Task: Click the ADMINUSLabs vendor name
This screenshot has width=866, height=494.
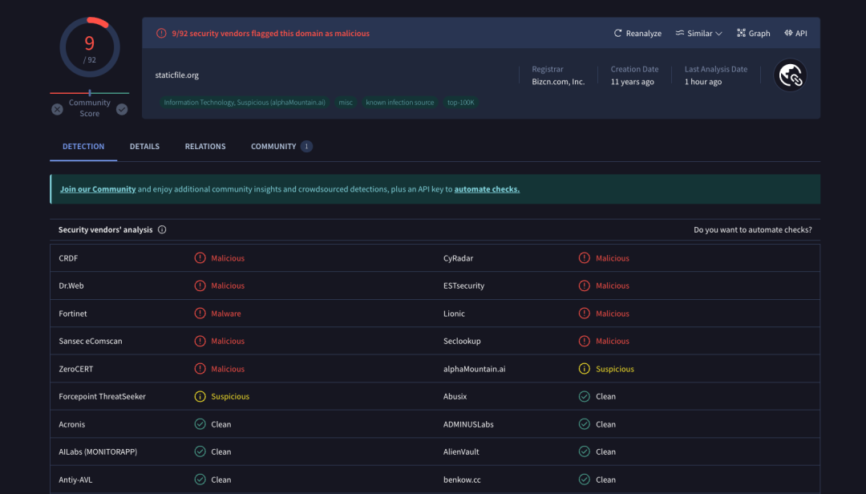Action: coord(468,423)
